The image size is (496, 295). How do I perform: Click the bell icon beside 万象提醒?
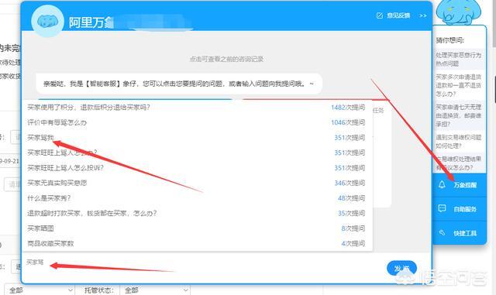point(442,185)
